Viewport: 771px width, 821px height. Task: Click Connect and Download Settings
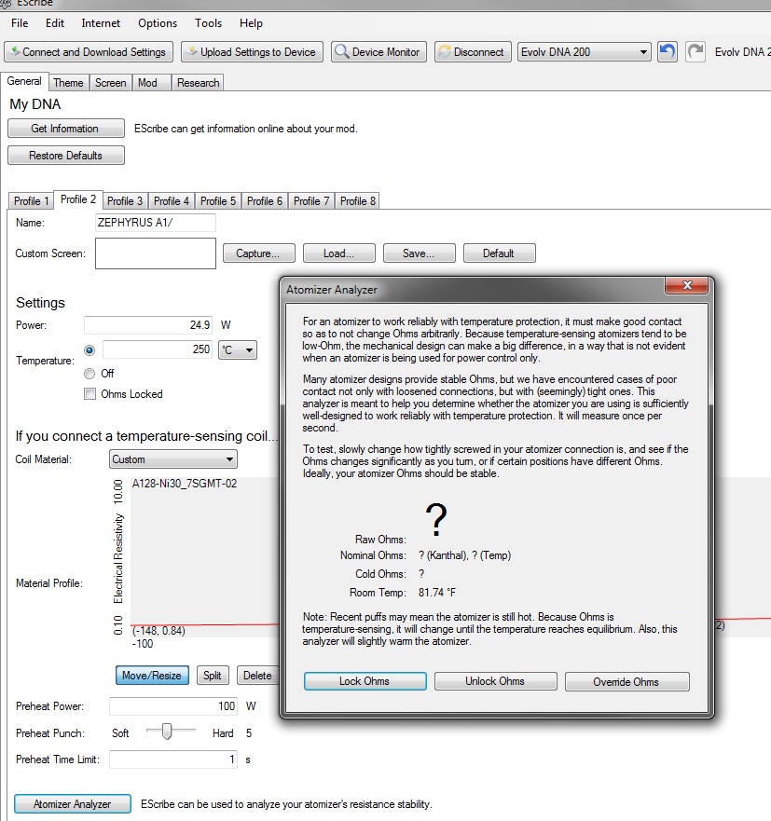point(89,52)
